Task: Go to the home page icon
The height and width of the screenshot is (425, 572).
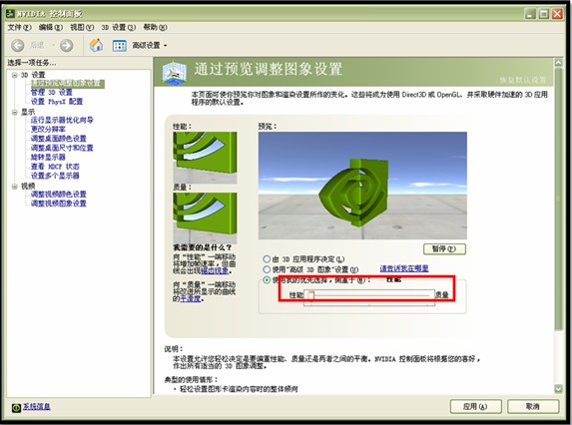Action: click(x=96, y=45)
